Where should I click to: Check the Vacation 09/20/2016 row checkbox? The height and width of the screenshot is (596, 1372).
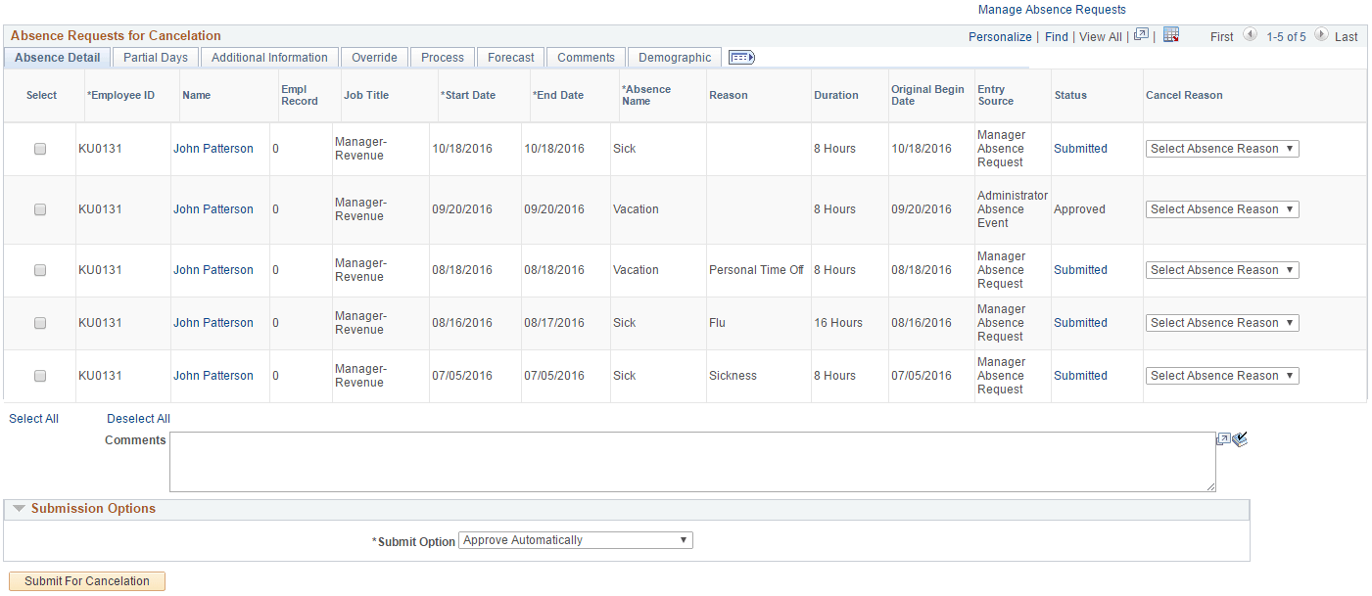coord(39,208)
